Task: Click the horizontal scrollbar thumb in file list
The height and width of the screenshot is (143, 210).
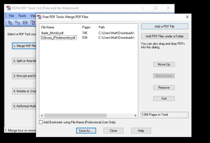Action: coord(76,115)
